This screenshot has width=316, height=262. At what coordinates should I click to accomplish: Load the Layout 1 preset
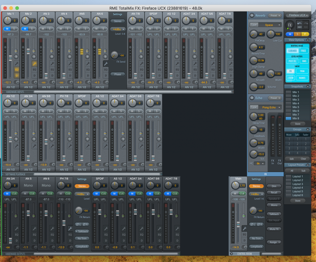click(297, 176)
